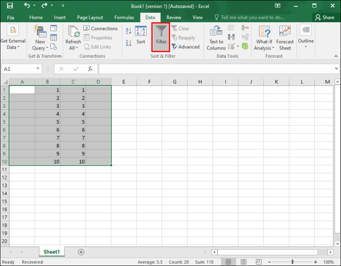Switch to the Page Layout tab
341x266 pixels.
89,17
